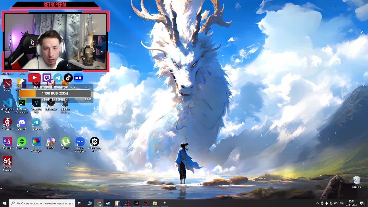This screenshot has height=207, width=368.
Task: Select the AMD Privacy View icon
Action: (x=95, y=145)
